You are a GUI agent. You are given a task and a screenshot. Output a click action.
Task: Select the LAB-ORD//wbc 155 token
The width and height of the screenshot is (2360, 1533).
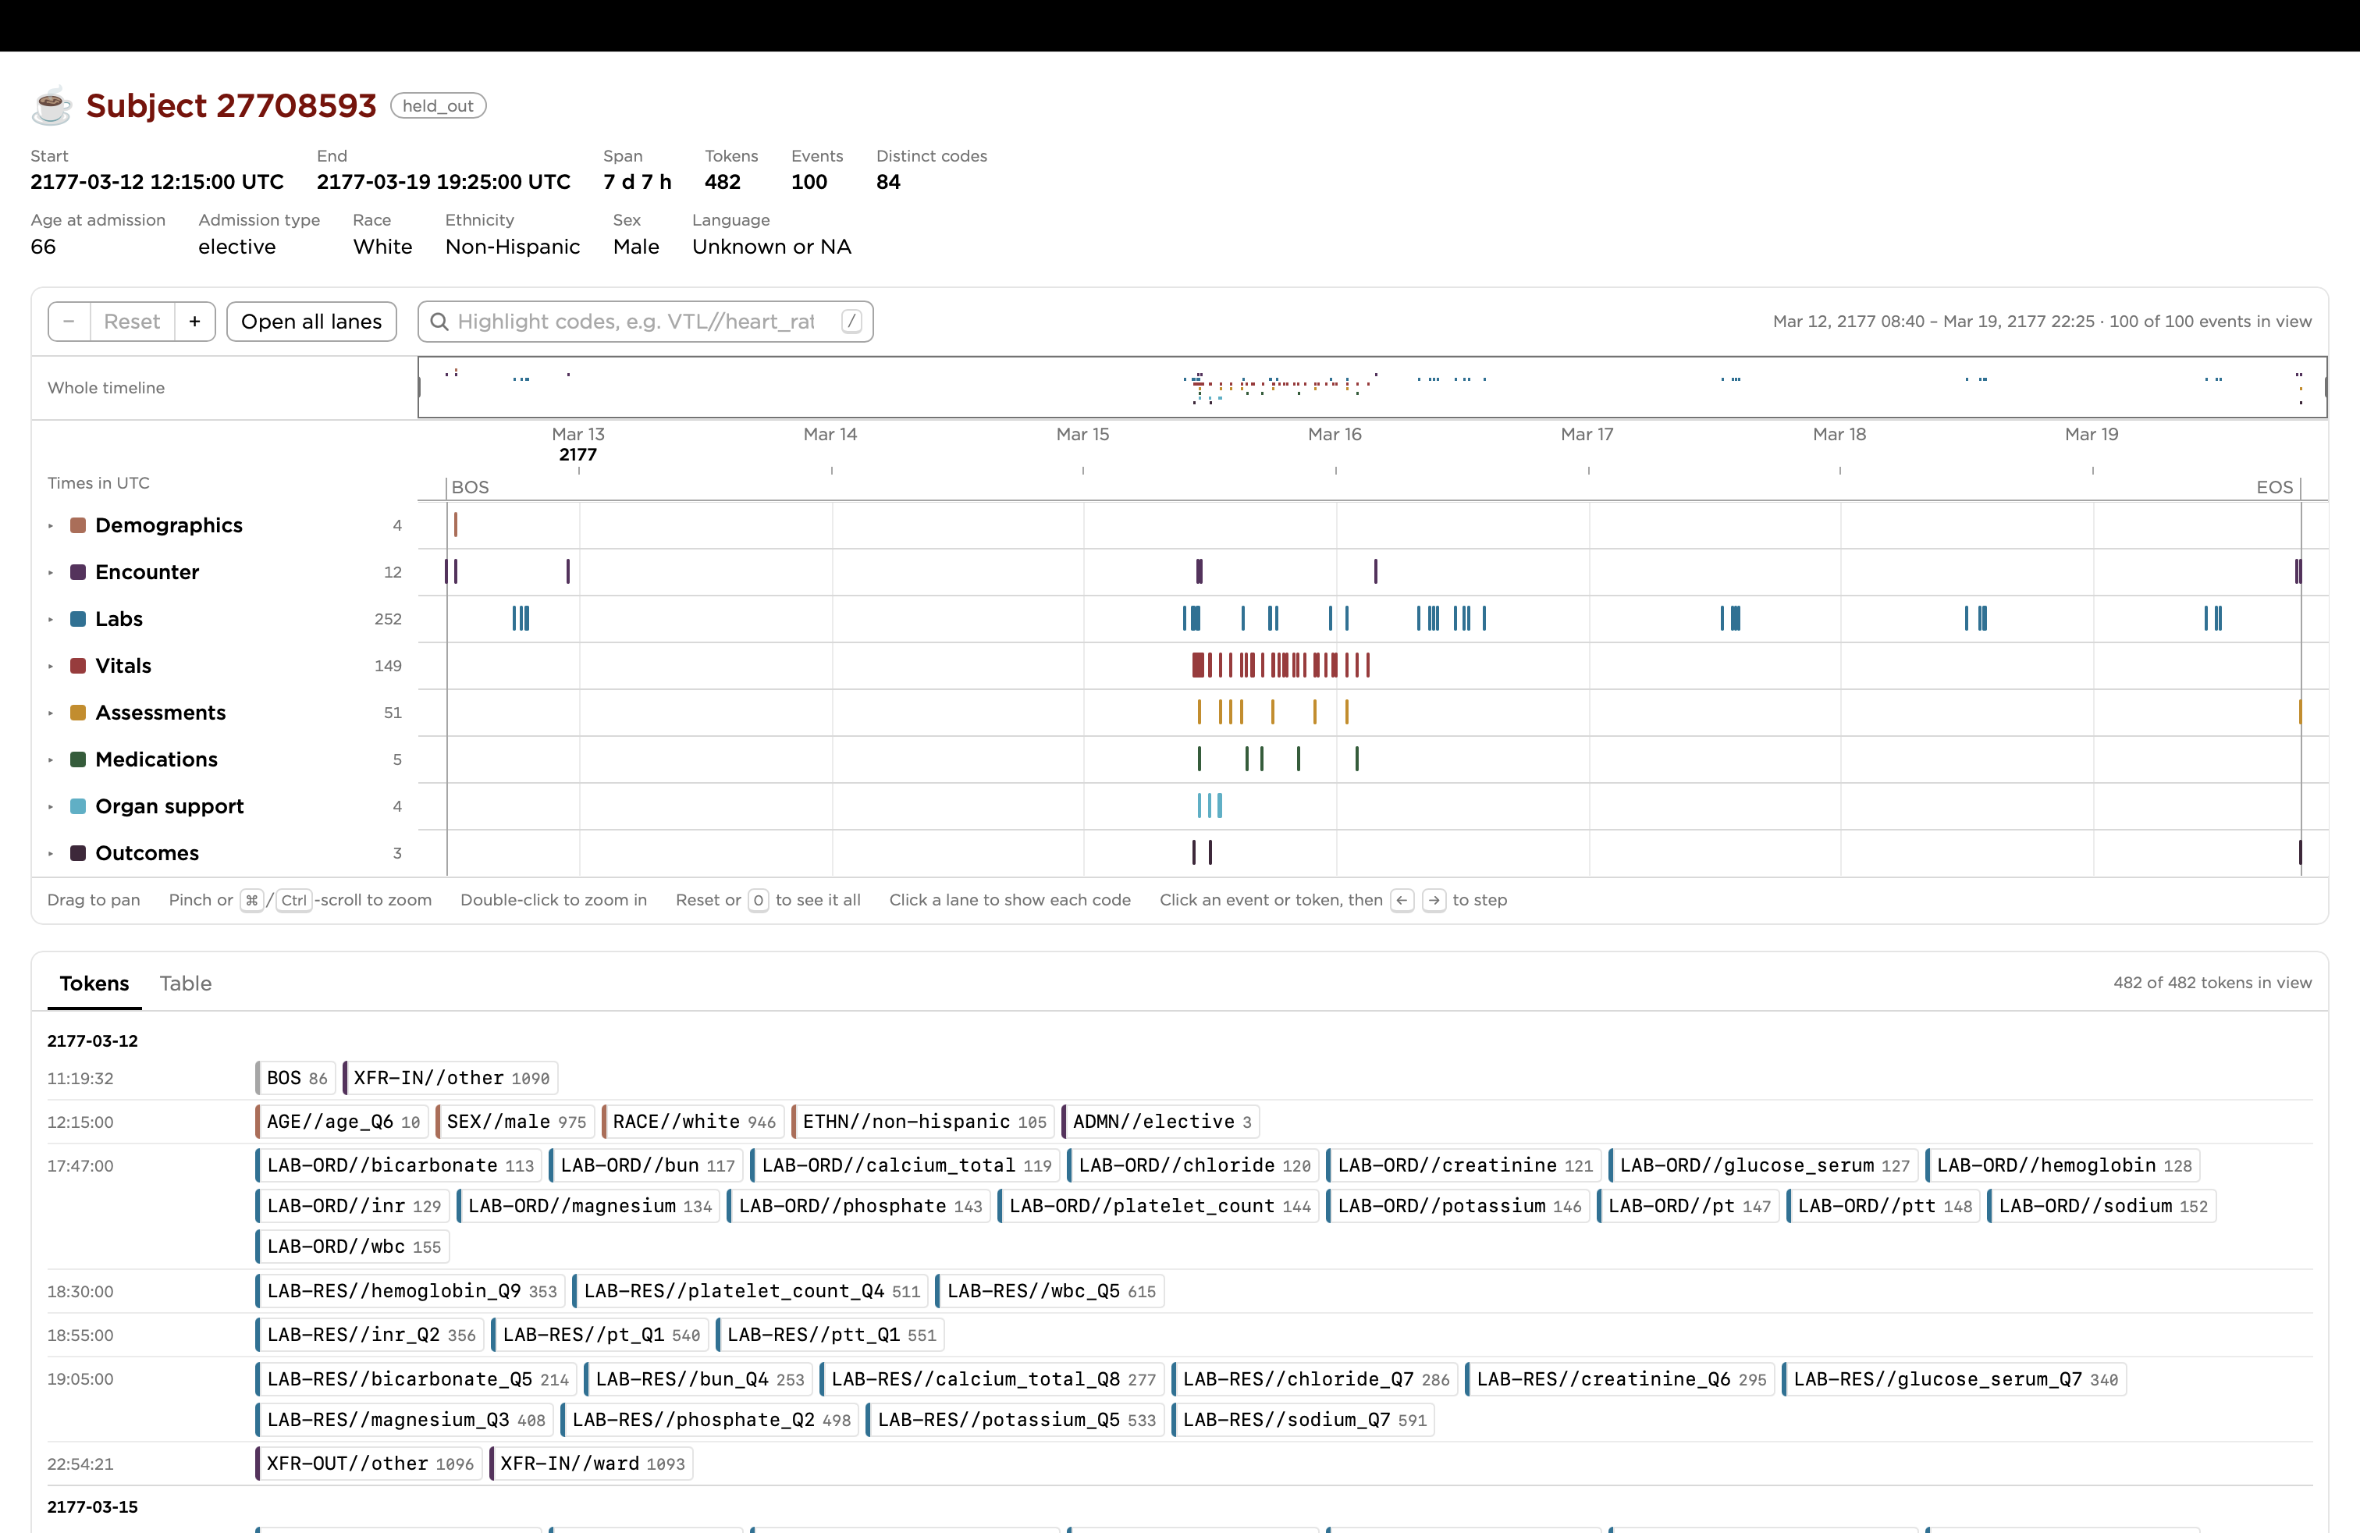353,1247
